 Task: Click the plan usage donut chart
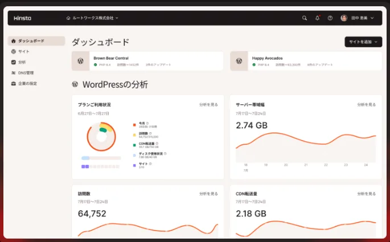click(101, 136)
